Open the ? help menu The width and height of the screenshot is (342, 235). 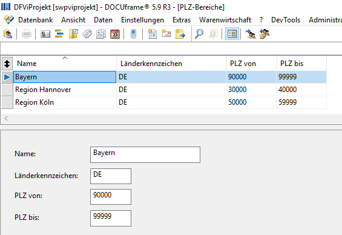261,20
